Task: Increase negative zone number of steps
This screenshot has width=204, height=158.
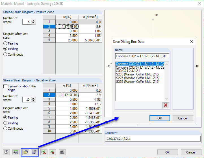Action: [33, 98]
